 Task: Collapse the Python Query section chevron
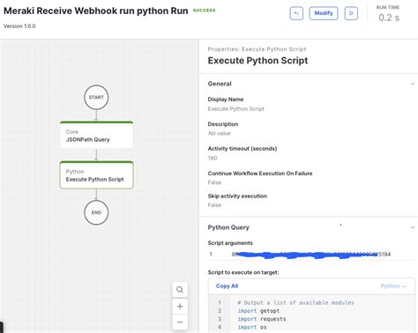[413, 227]
